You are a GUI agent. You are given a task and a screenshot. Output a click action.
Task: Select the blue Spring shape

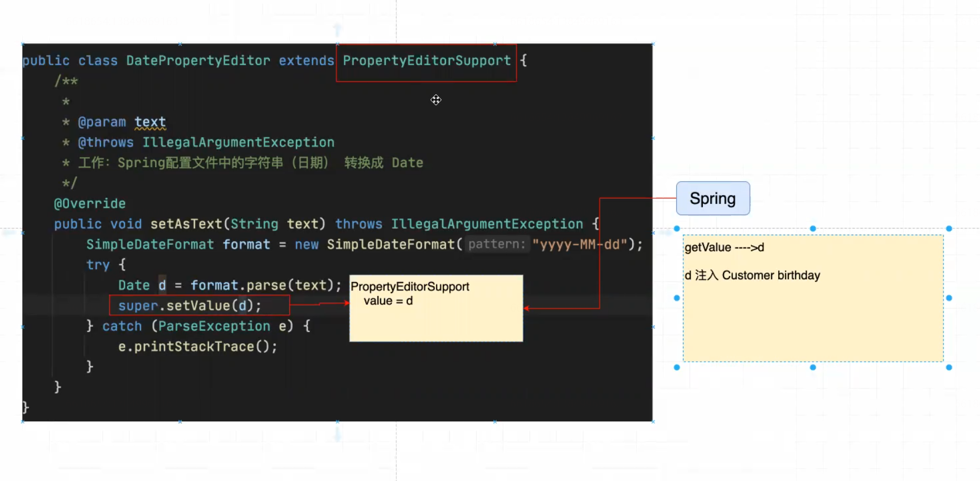coord(713,198)
